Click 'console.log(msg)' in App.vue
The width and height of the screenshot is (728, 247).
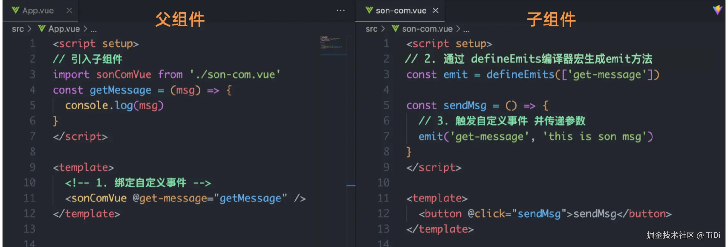tap(114, 106)
